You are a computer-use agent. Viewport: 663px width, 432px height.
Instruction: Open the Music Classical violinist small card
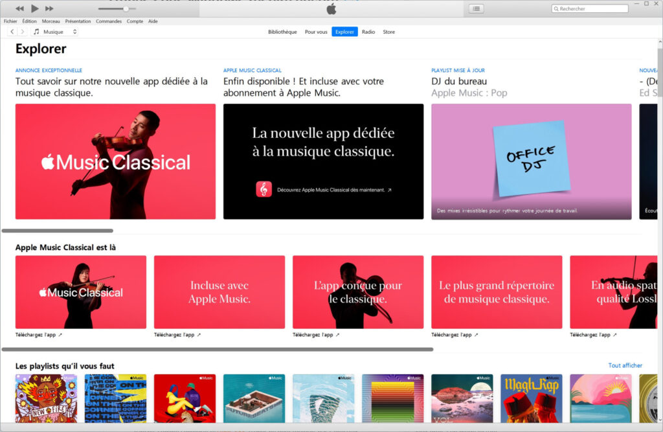(x=81, y=292)
